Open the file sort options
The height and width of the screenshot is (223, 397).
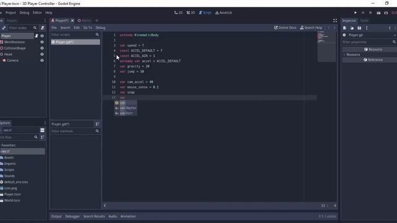[x=42, y=137]
